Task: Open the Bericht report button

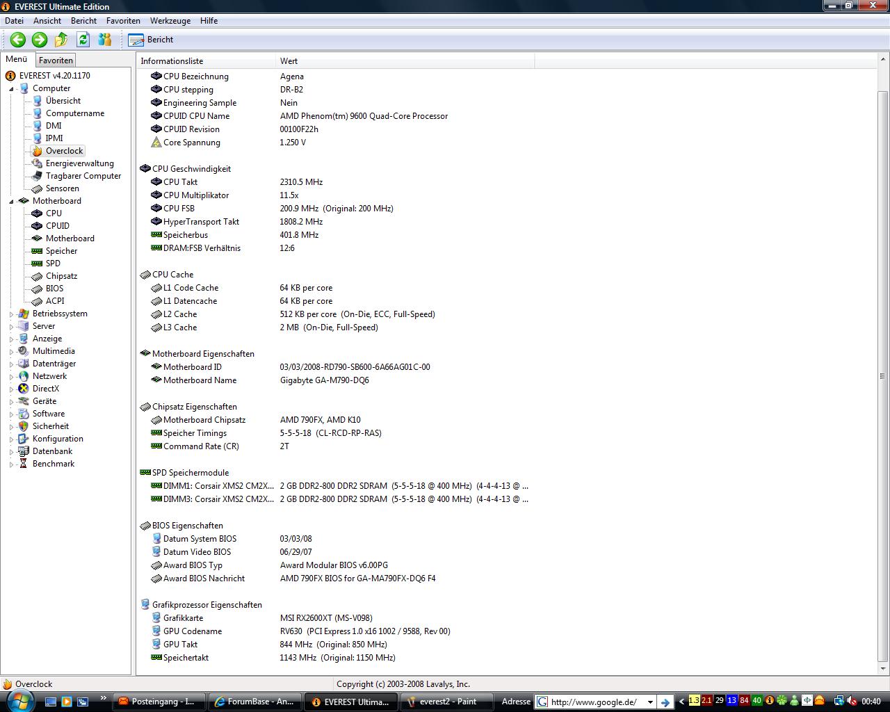Action: coord(151,40)
